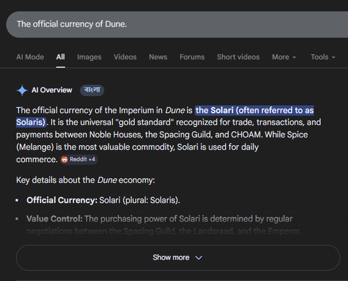This screenshot has width=348, height=281.
Task: Click the Show more chevron arrow
Action: (199, 258)
